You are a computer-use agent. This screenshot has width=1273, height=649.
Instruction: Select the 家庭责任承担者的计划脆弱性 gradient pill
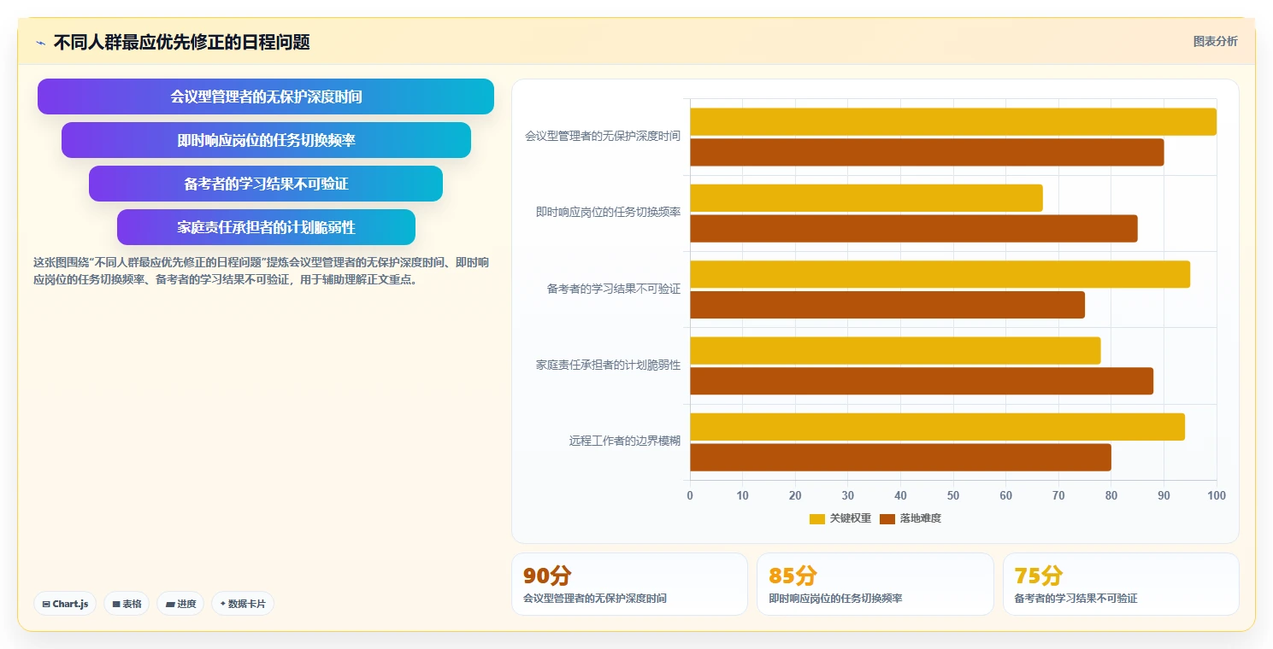click(x=266, y=227)
